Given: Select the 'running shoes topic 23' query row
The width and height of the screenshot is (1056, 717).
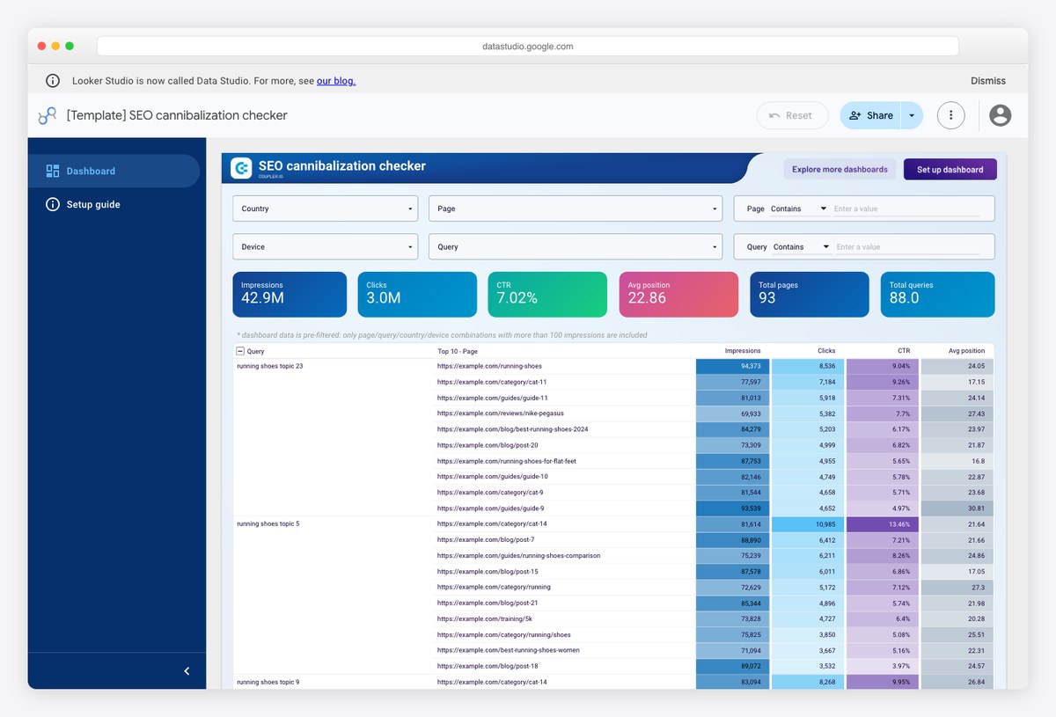Looking at the screenshot, I should [x=270, y=366].
